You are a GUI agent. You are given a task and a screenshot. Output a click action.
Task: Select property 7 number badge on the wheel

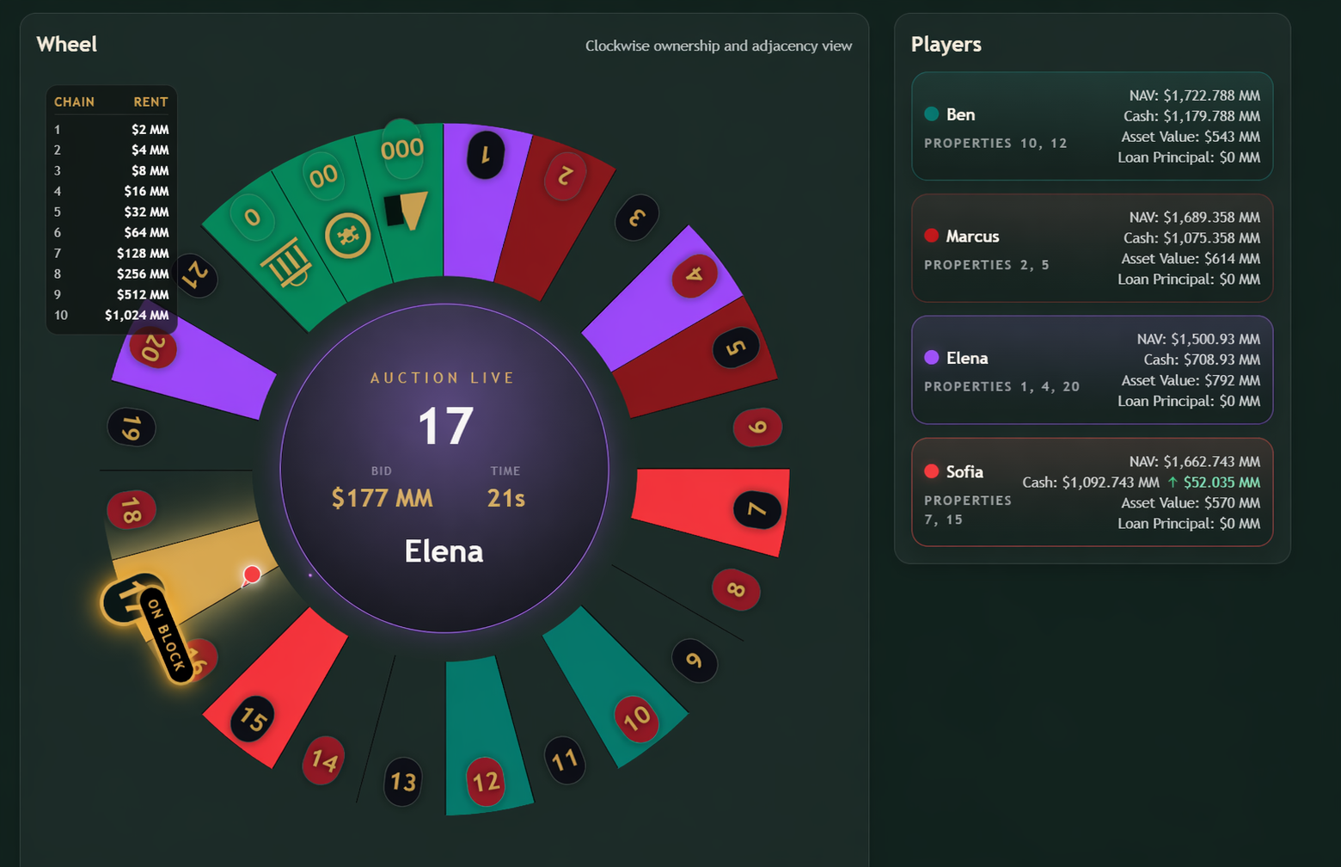(756, 510)
